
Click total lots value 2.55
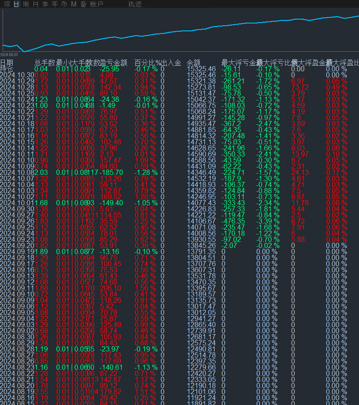(41, 392)
